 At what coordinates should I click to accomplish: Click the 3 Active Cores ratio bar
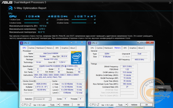click(x=34, y=23)
